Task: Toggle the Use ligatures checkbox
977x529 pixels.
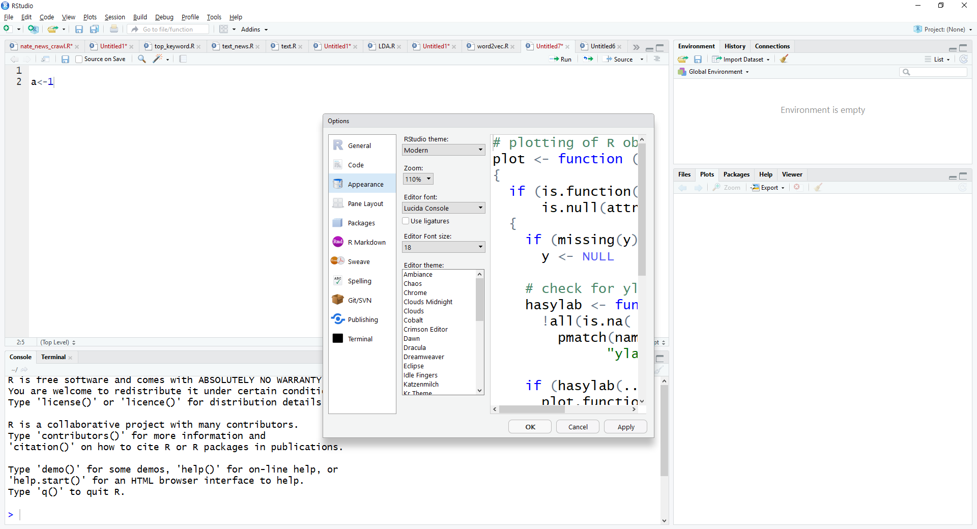Action: pyautogui.click(x=406, y=221)
